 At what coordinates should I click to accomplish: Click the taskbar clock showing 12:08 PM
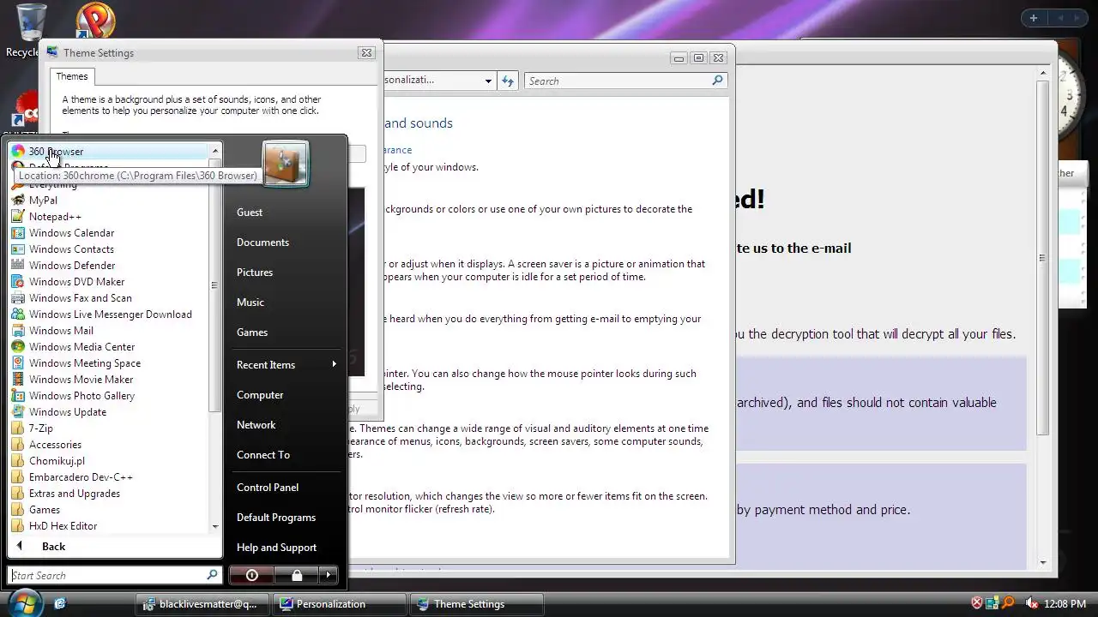pyautogui.click(x=1065, y=603)
